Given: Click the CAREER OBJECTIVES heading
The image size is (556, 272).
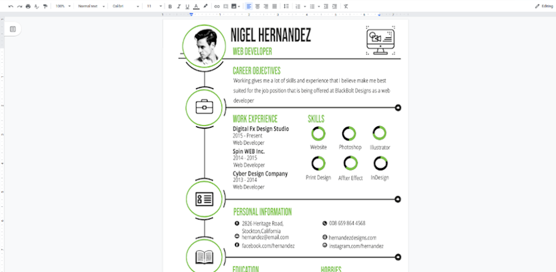Looking at the screenshot, I should (x=257, y=71).
